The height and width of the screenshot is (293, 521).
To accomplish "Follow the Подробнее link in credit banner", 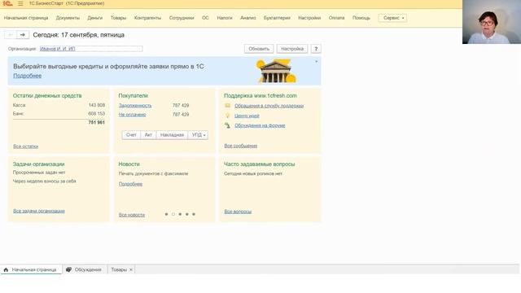I will (27, 76).
